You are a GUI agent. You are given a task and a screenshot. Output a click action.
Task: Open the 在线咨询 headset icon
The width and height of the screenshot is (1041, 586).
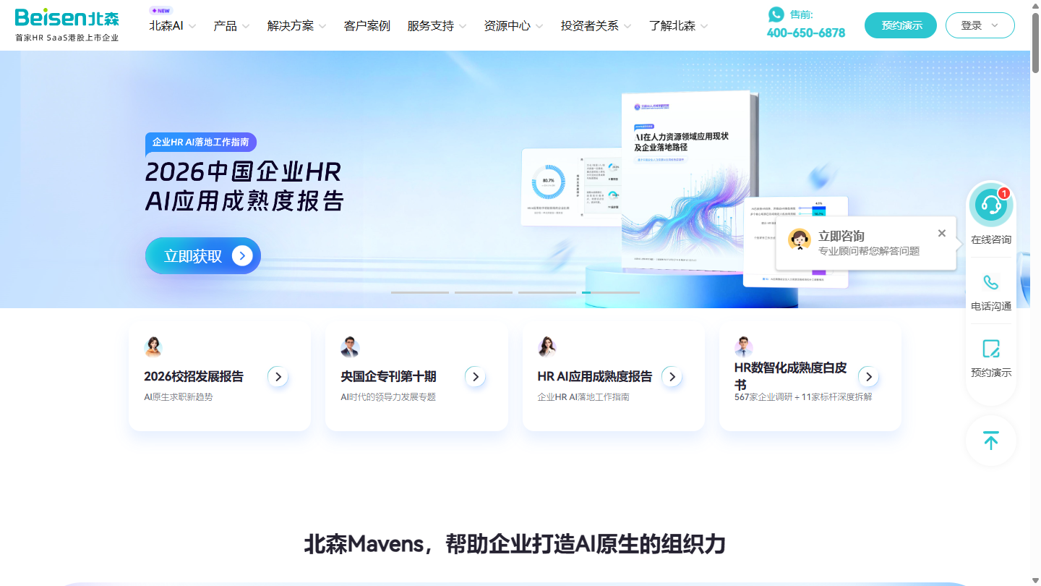(990, 205)
